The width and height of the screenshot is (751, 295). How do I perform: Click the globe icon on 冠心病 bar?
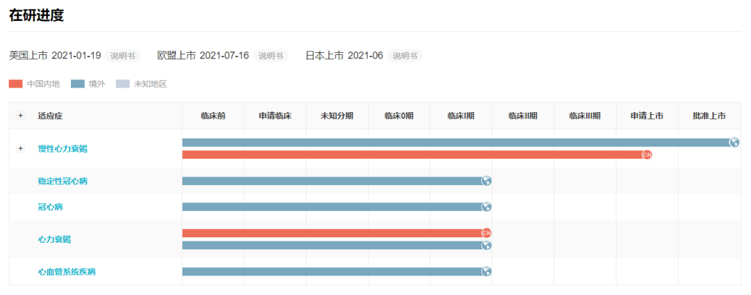487,207
